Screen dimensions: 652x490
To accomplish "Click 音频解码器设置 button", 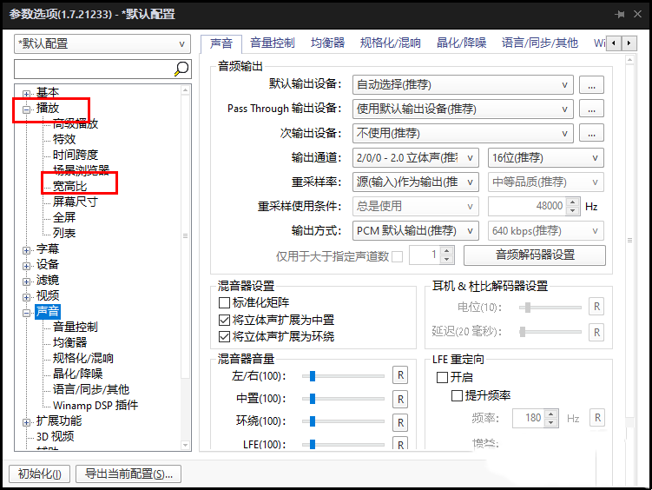I will (535, 255).
